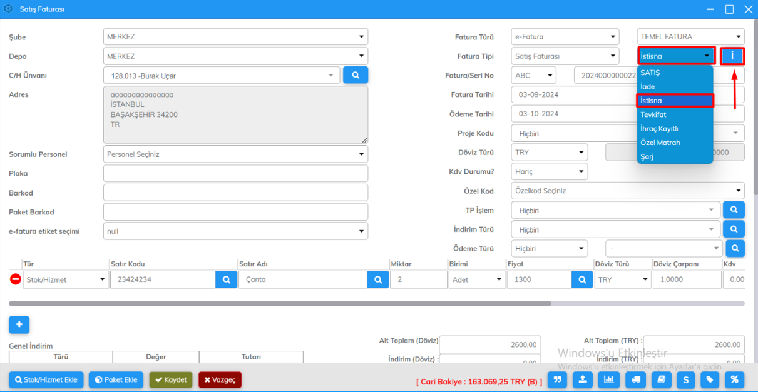Click the blue İ info button

pos(732,56)
